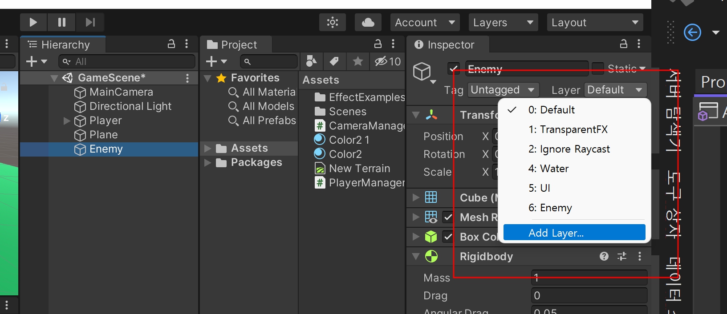Viewport: 727px width, 314px height.
Task: Click Add Layer... menu entry
Action: tap(574, 233)
